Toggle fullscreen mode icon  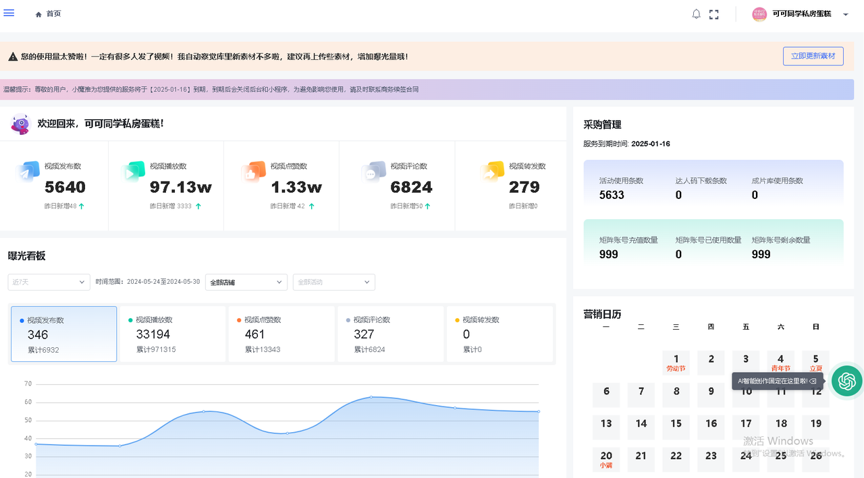tap(714, 14)
